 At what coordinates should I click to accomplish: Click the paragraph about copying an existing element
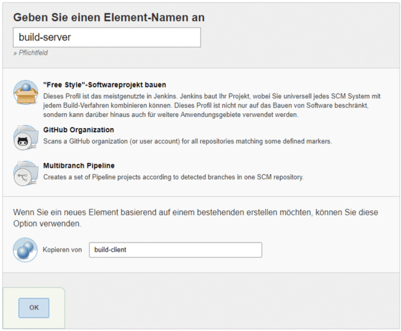point(196,218)
